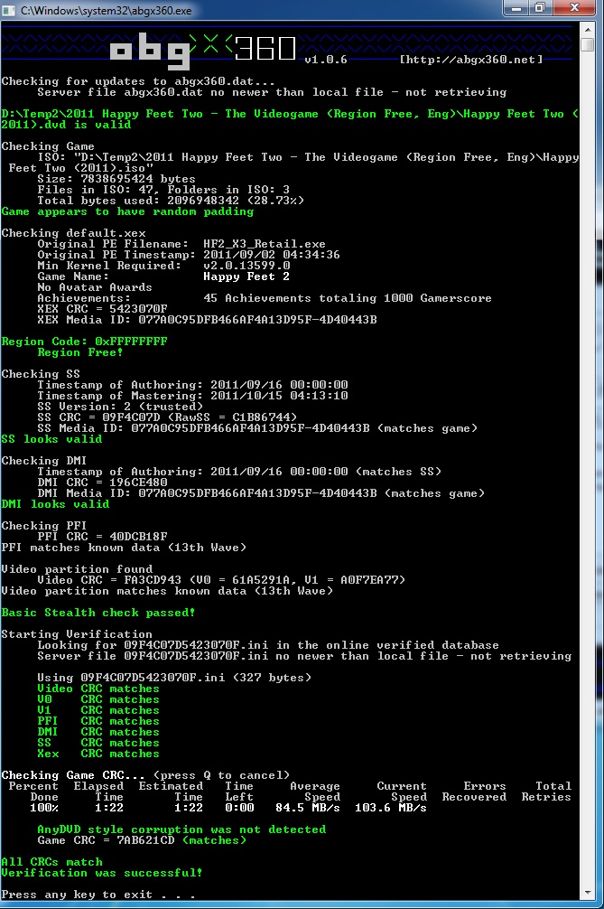Click the scrollbar down arrow
604x909 pixels.
tap(587, 892)
